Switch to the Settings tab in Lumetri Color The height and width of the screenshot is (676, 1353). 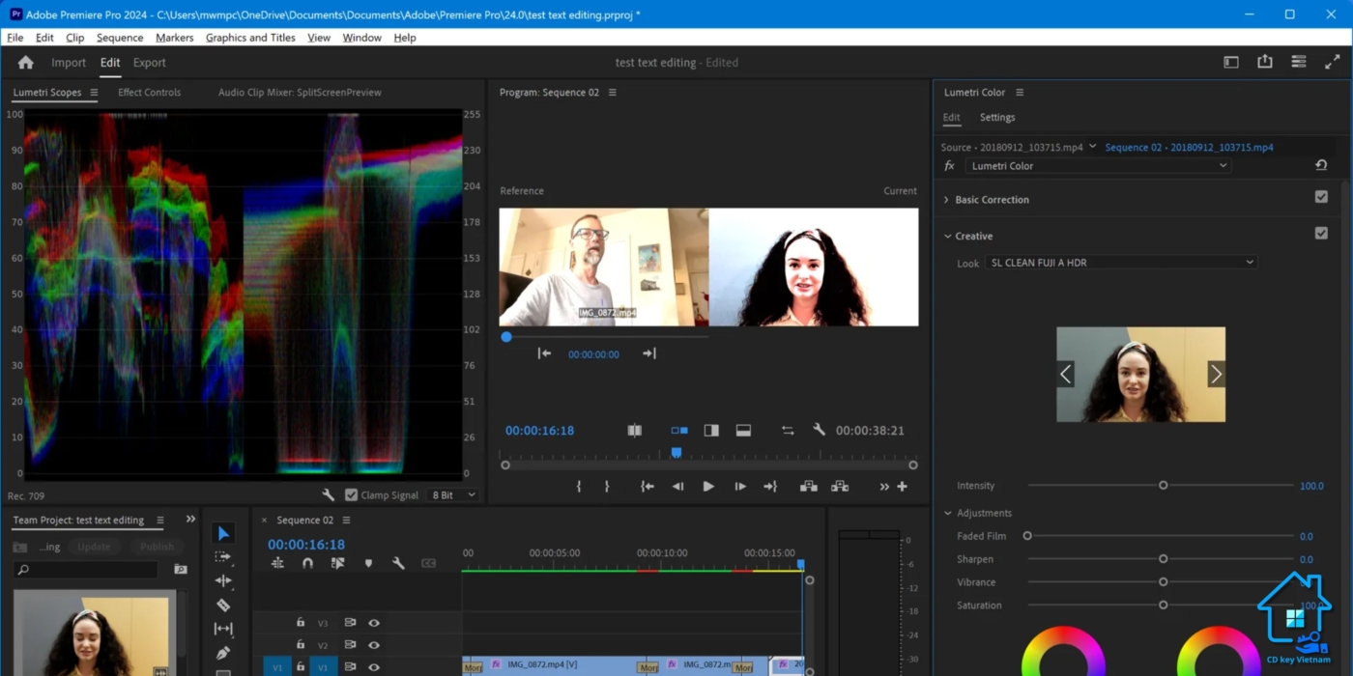pyautogui.click(x=997, y=118)
